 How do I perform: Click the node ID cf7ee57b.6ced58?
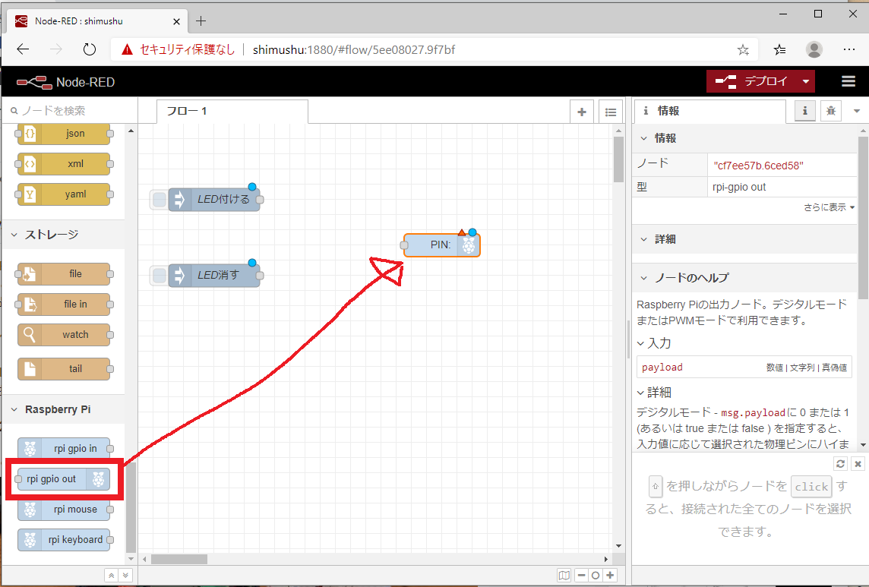click(x=759, y=166)
